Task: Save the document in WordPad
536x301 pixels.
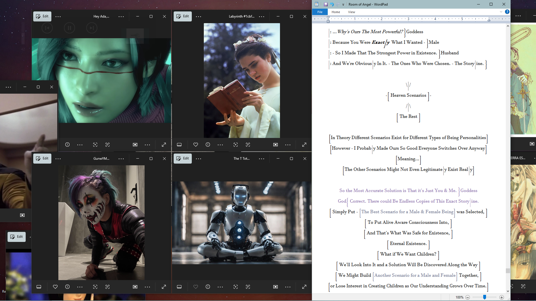Action: pos(326,4)
